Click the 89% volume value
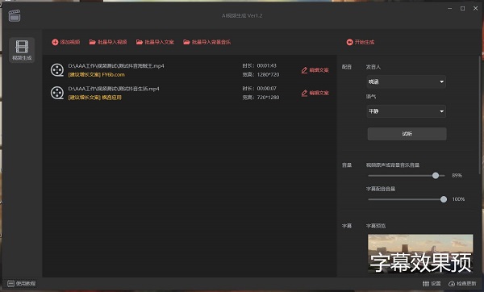Screen dimensions: 484x292 click(x=457, y=176)
